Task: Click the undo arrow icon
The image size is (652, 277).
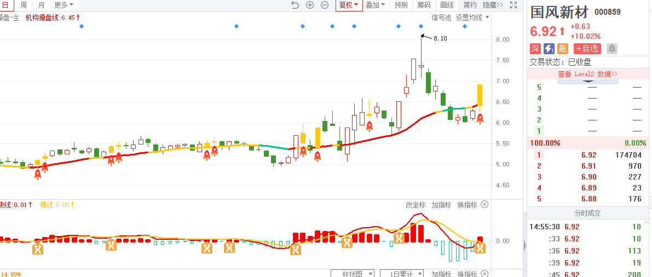Action: [295, 5]
